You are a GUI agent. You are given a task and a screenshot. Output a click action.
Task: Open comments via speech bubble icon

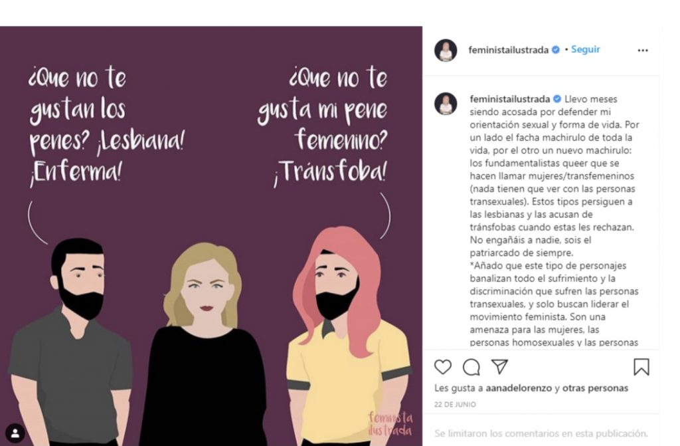(x=471, y=367)
